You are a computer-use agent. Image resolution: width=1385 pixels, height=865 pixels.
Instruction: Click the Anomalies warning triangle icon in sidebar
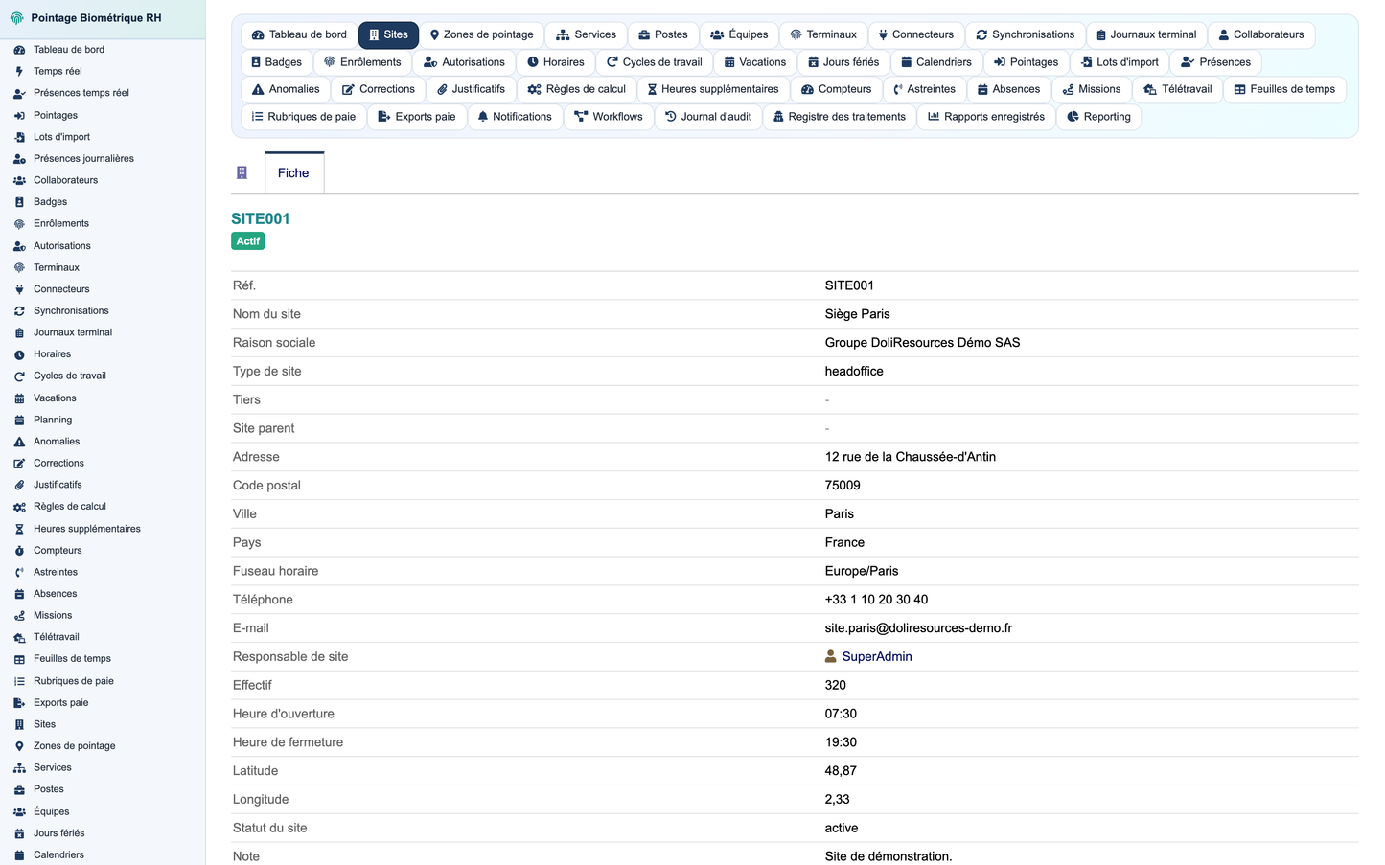19,442
